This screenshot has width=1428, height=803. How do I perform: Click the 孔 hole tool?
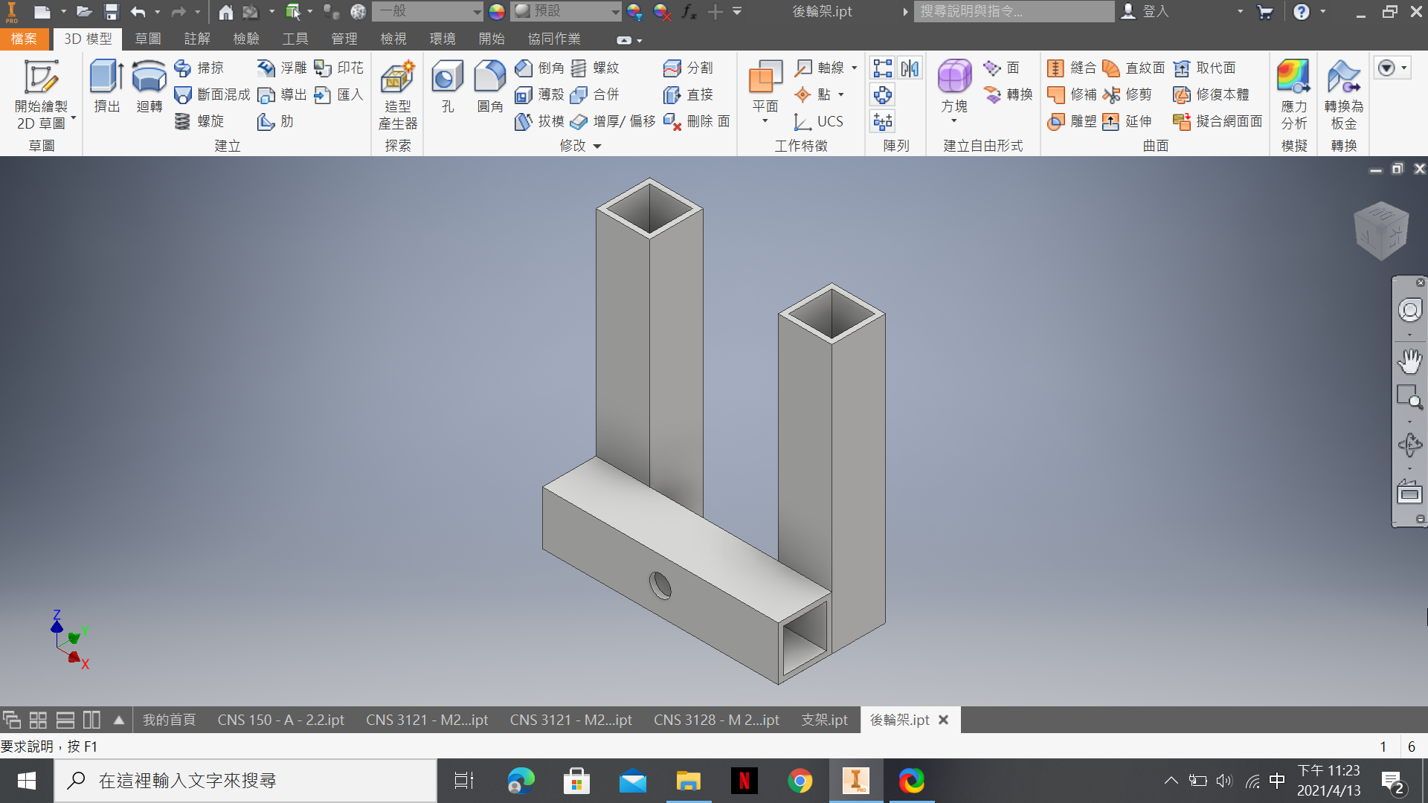tap(447, 86)
